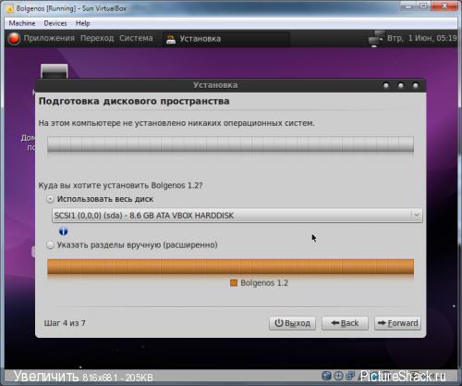Click the network adapters icon in the VirtualBox status bar
The width and height of the screenshot is (462, 386).
pos(350,376)
